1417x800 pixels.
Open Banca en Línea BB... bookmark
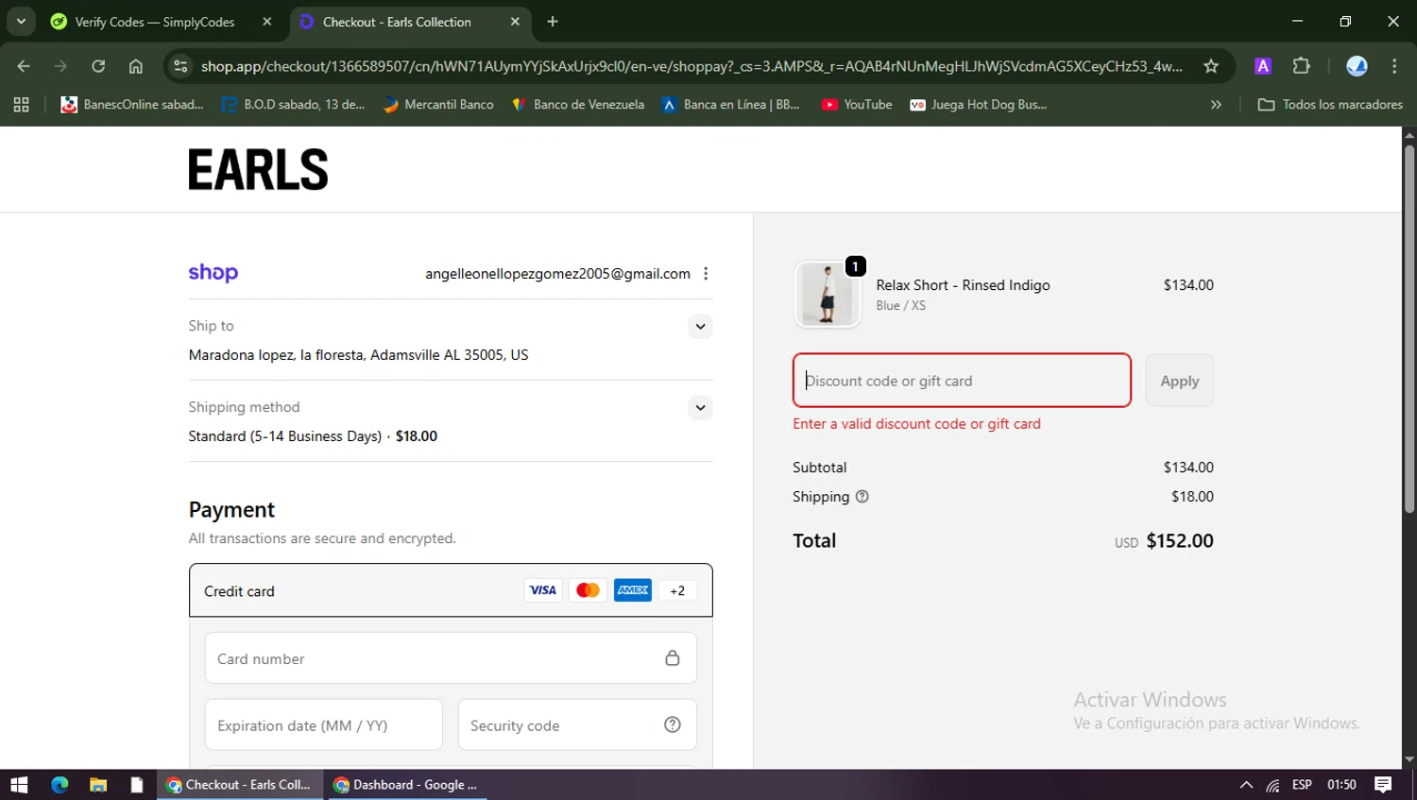click(x=731, y=105)
